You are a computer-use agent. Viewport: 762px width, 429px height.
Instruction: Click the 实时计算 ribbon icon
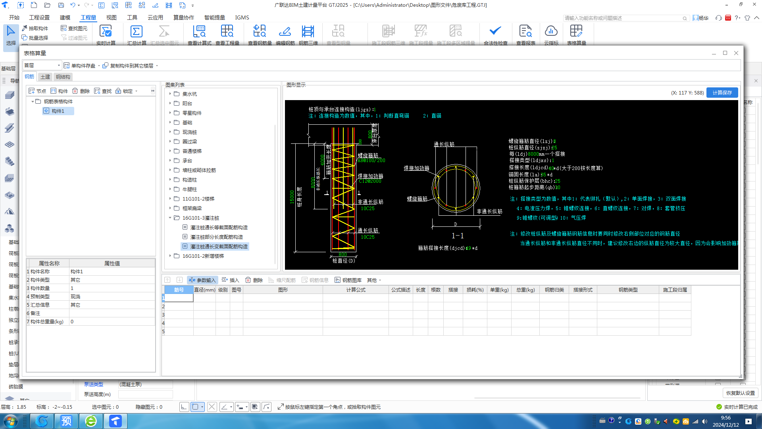106,35
